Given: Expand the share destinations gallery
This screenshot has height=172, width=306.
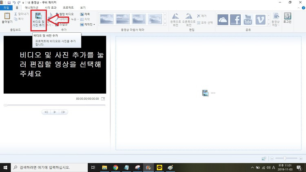Looking at the screenshot, I should 268,24.
